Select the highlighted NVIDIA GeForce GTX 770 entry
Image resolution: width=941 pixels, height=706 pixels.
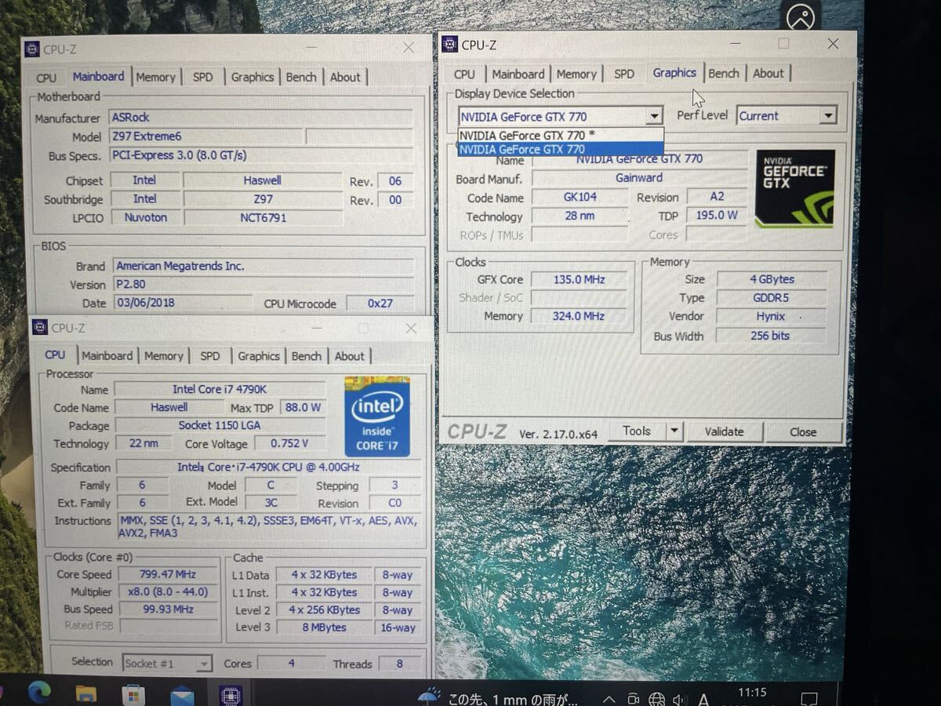(x=560, y=149)
